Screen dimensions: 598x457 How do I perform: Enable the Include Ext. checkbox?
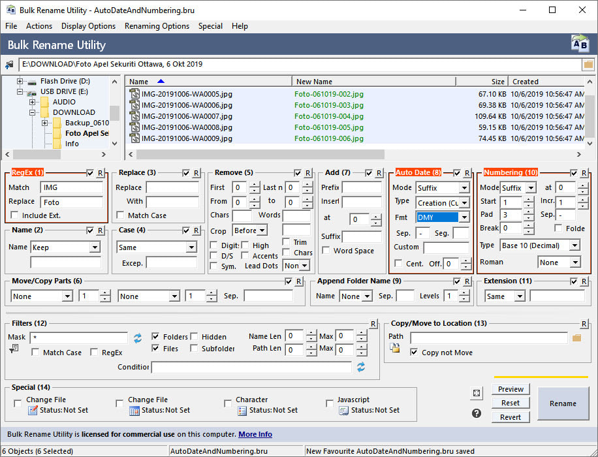coord(14,215)
